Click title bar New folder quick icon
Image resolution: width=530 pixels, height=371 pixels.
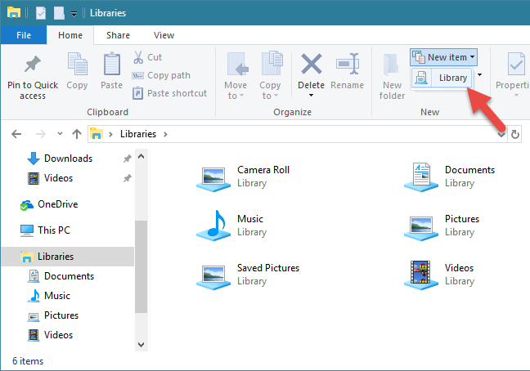point(59,13)
